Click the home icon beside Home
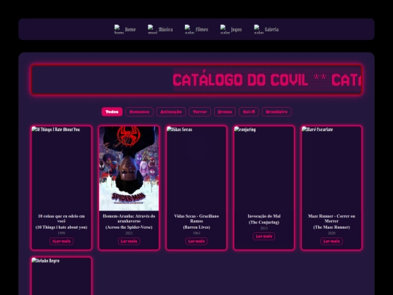 tap(119, 29)
